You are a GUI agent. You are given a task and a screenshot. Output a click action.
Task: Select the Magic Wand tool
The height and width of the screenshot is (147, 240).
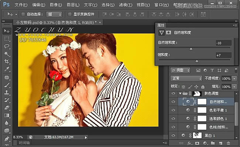pyautogui.click(x=7, y=54)
